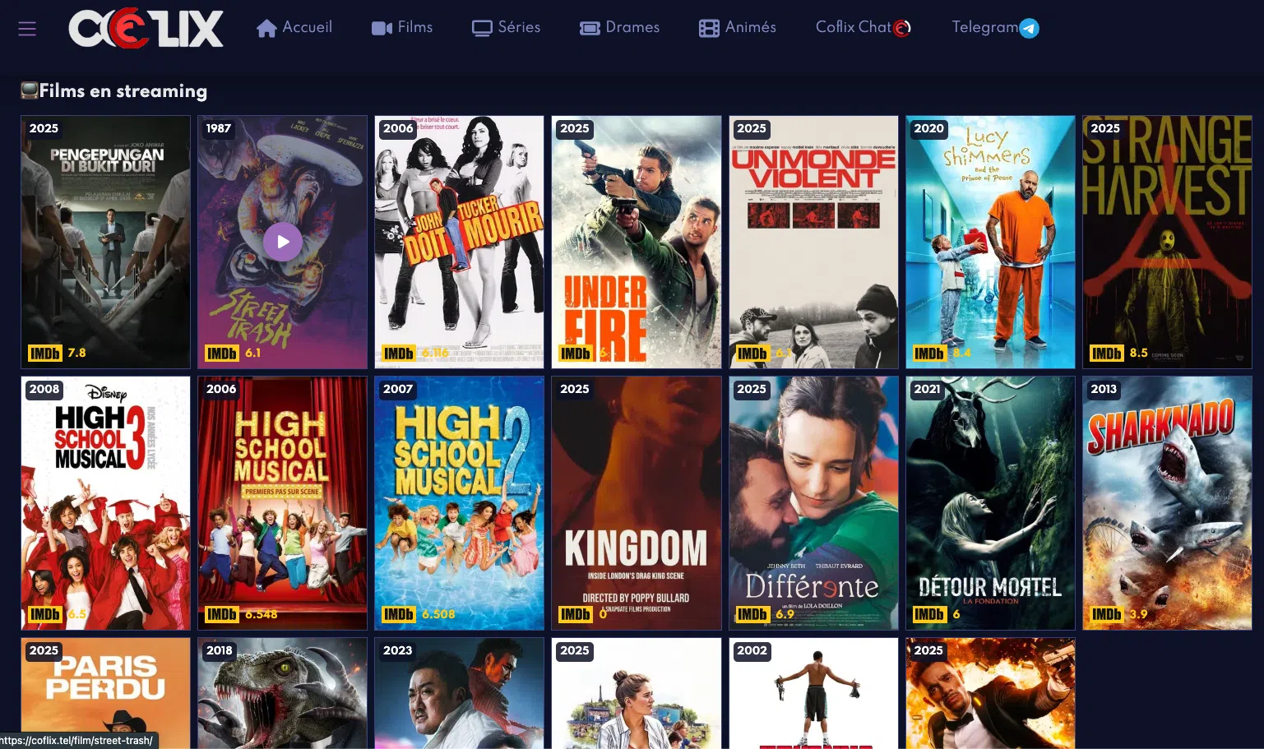1264x749 pixels.
Task: Open Lucy Shimmers movie poster
Action: click(990, 242)
